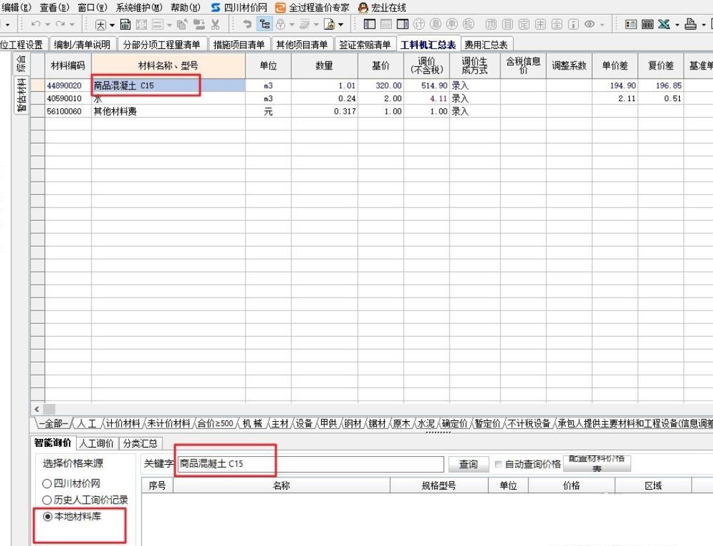Viewport: 713px width, 546px height.
Task: Click the boxed 未 icon
Action: pyautogui.click(x=541, y=24)
